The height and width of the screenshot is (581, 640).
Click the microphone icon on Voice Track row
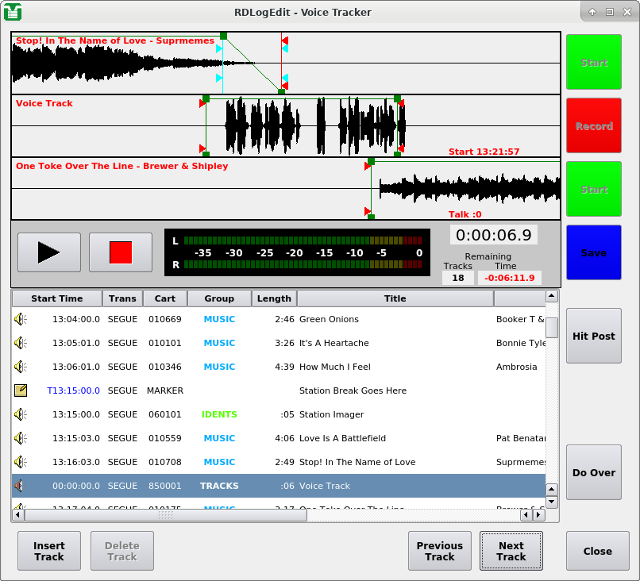coord(19,486)
